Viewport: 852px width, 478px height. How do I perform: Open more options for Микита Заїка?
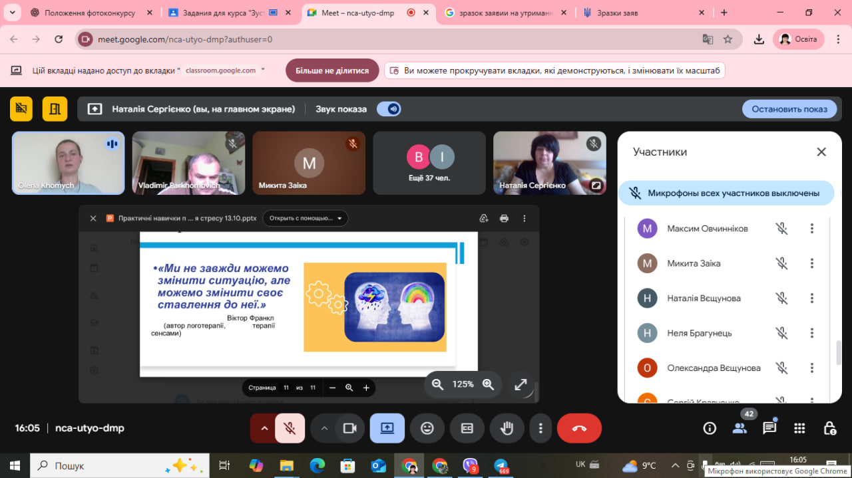812,263
